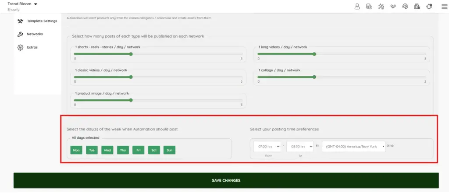The height and width of the screenshot is (193, 449).
Task: Click the headset support icon
Action: (x=405, y=7)
